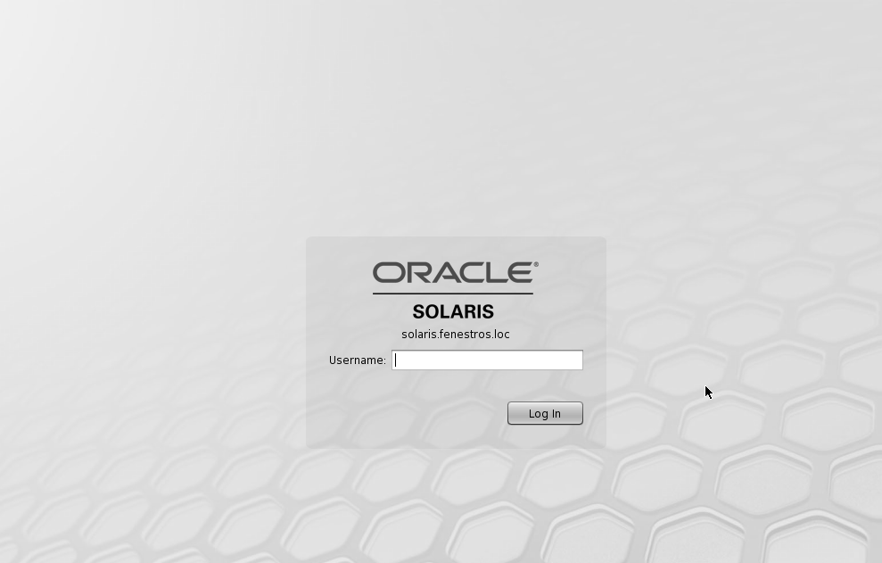Click the SOLARIS wordmark
Screen dimensions: 882x563
click(453, 311)
